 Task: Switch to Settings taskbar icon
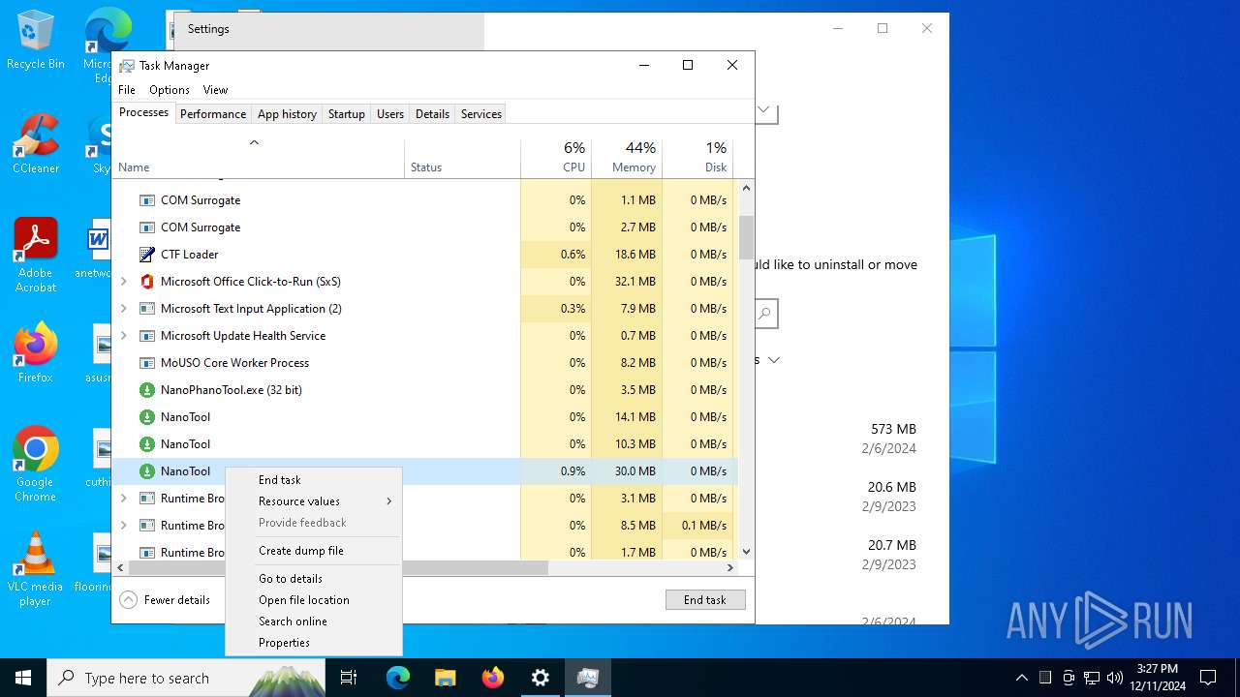(x=541, y=678)
